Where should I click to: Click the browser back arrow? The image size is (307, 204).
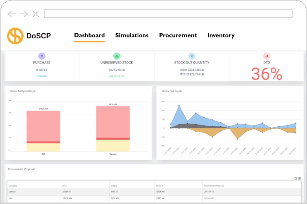pyautogui.click(x=12, y=14)
